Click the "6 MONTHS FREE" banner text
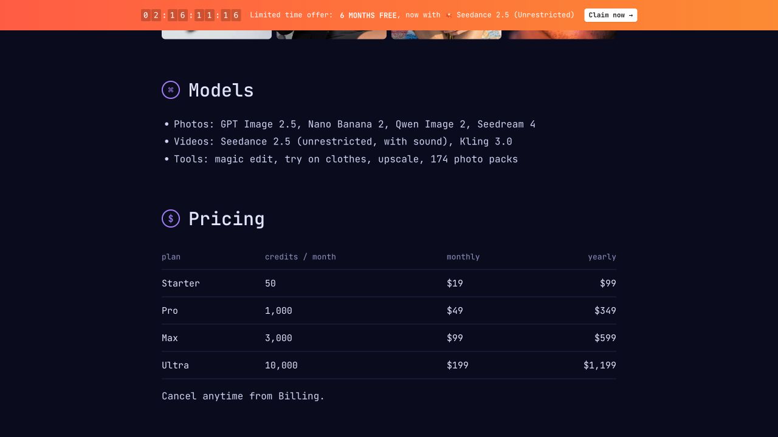 pos(368,15)
